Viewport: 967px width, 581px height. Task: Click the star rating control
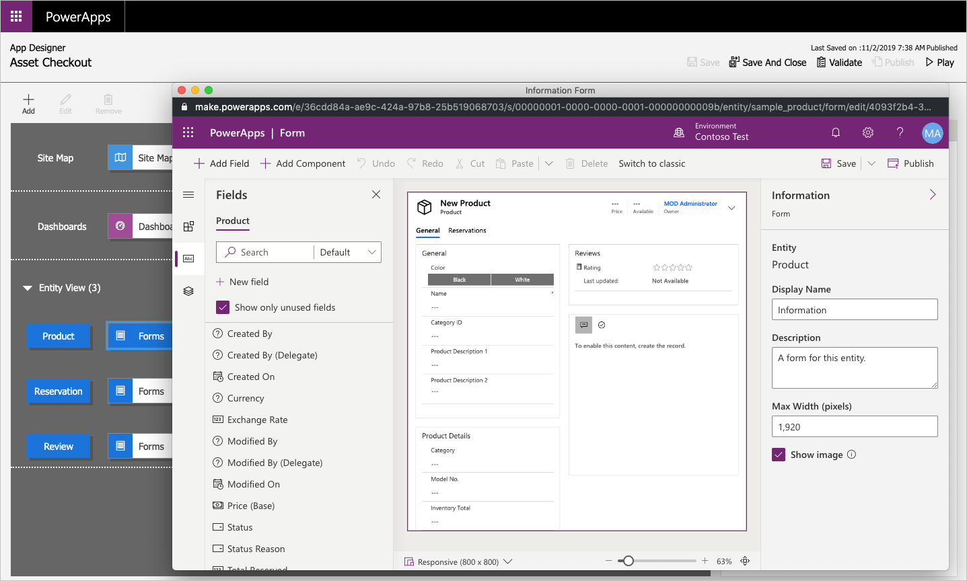672,268
